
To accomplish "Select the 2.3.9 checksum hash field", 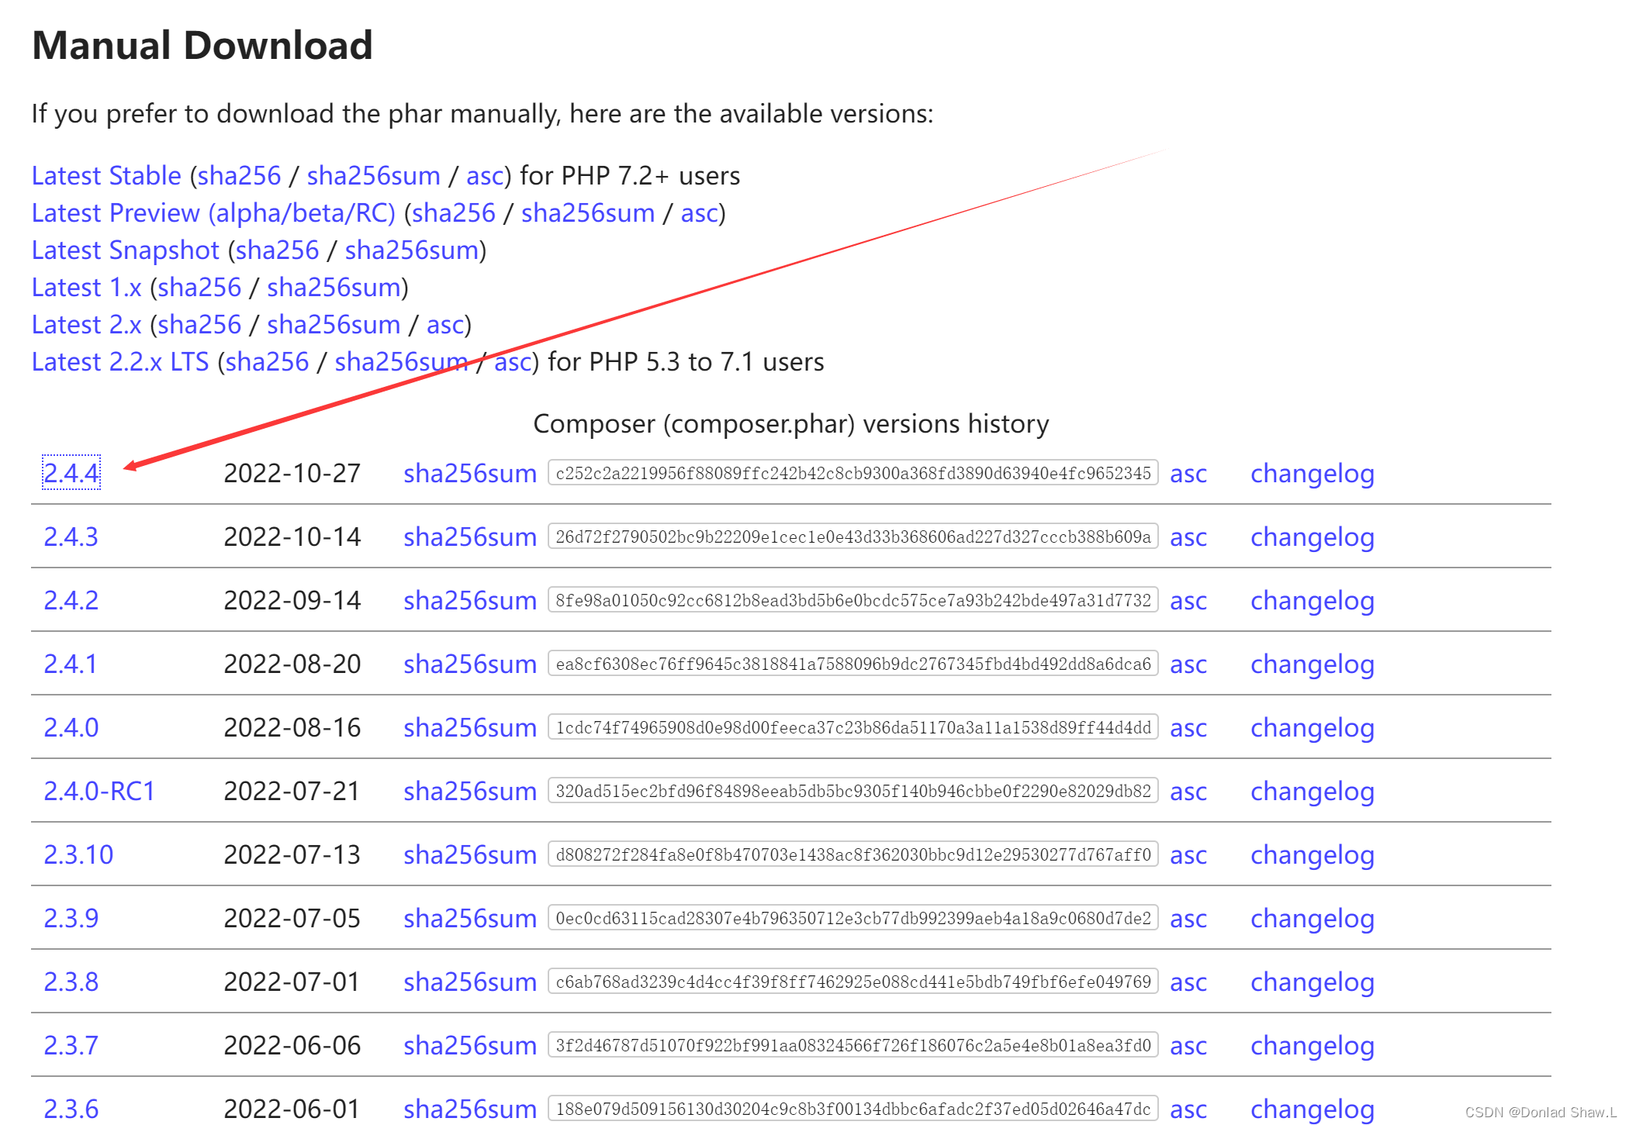I will pyautogui.click(x=853, y=918).
